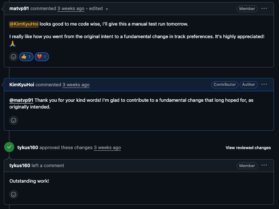Open the options menu on matvp91's comment
The width and height of the screenshot is (279, 209).
coord(264,8)
